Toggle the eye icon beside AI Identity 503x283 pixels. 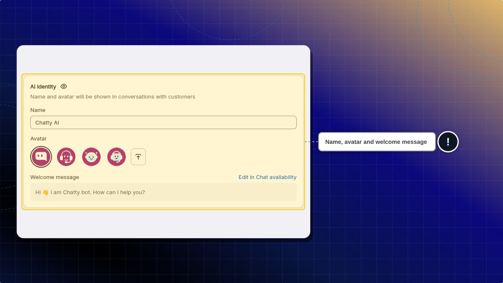click(x=64, y=86)
